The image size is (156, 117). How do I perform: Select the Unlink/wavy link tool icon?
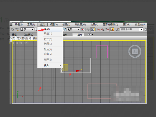point(12,29)
